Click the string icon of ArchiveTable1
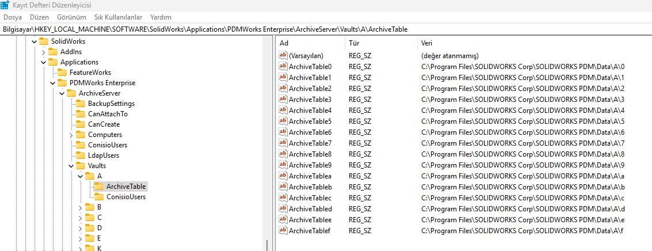652x251 pixels. pos(283,77)
